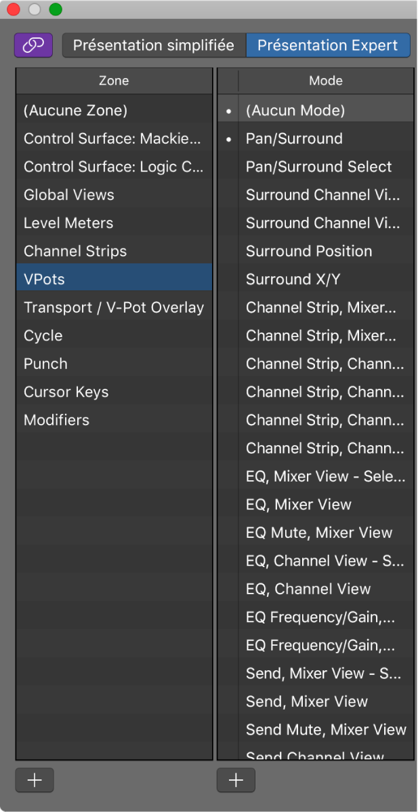This screenshot has width=418, height=812.
Task: Click the purple link icon button
Action: (x=33, y=45)
